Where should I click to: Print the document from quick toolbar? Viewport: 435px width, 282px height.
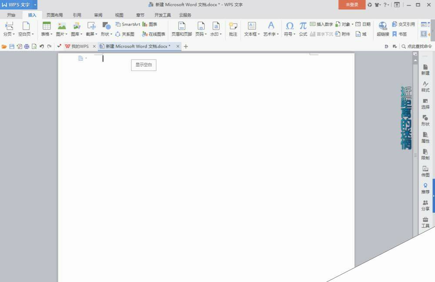(x=27, y=46)
